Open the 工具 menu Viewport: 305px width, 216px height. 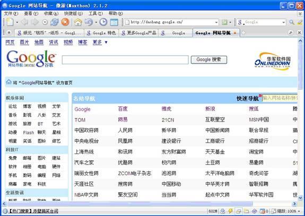tap(95, 13)
